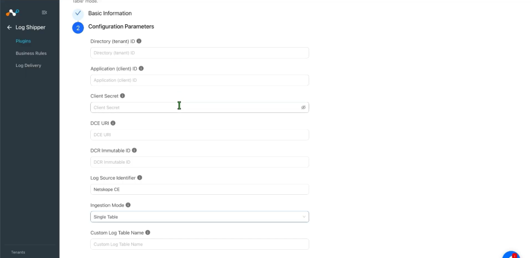The height and width of the screenshot is (258, 531).
Task: Show info for Application (client) ID
Action: [x=141, y=68]
